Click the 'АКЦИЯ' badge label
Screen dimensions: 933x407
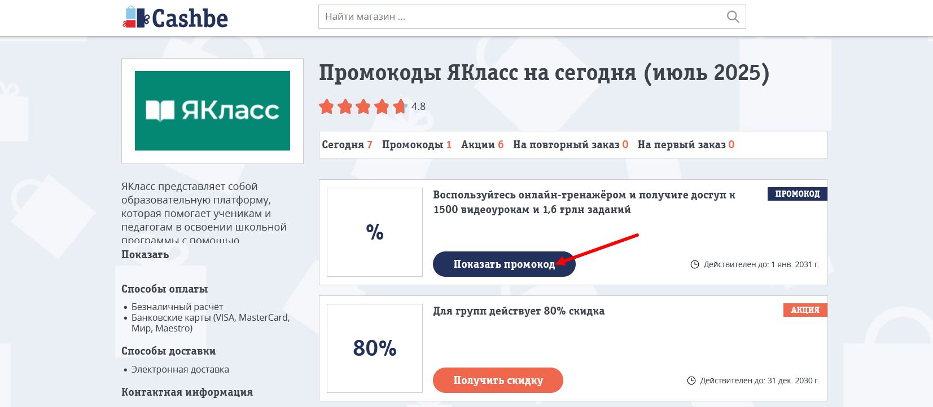tap(805, 310)
